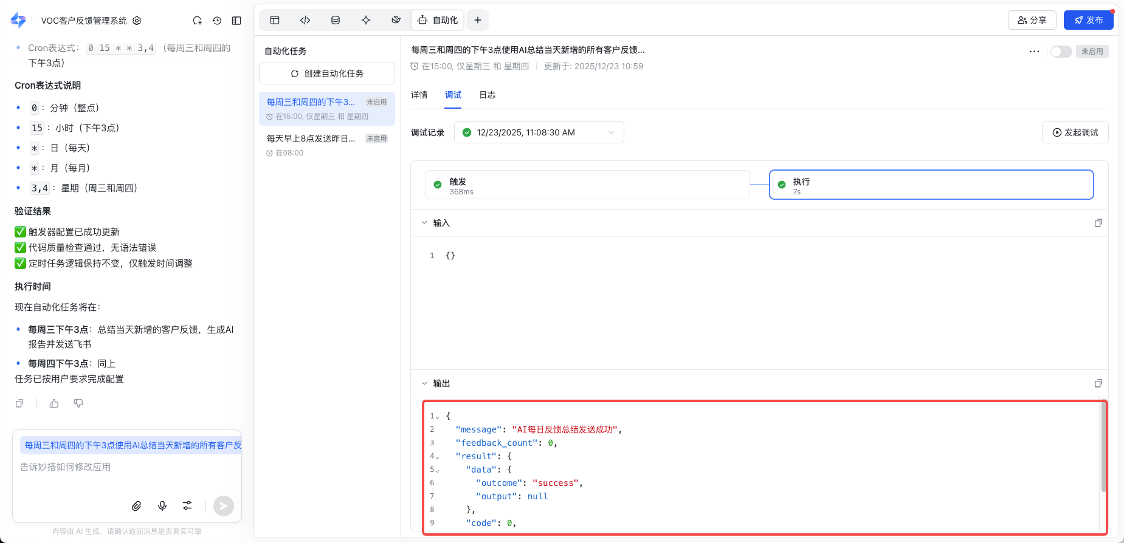Open the database icon in toolbar

point(336,20)
